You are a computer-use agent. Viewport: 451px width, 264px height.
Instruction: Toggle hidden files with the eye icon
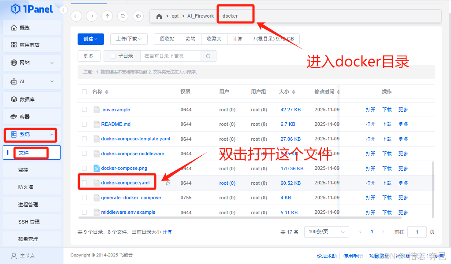point(138,16)
